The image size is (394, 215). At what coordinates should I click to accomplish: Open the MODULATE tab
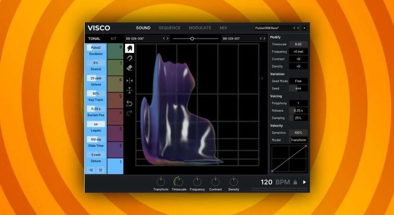pos(200,28)
